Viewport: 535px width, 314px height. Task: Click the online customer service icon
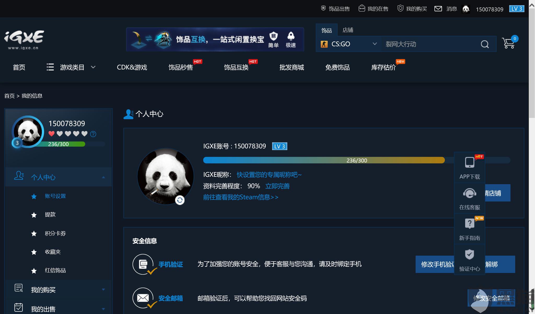tap(469, 192)
